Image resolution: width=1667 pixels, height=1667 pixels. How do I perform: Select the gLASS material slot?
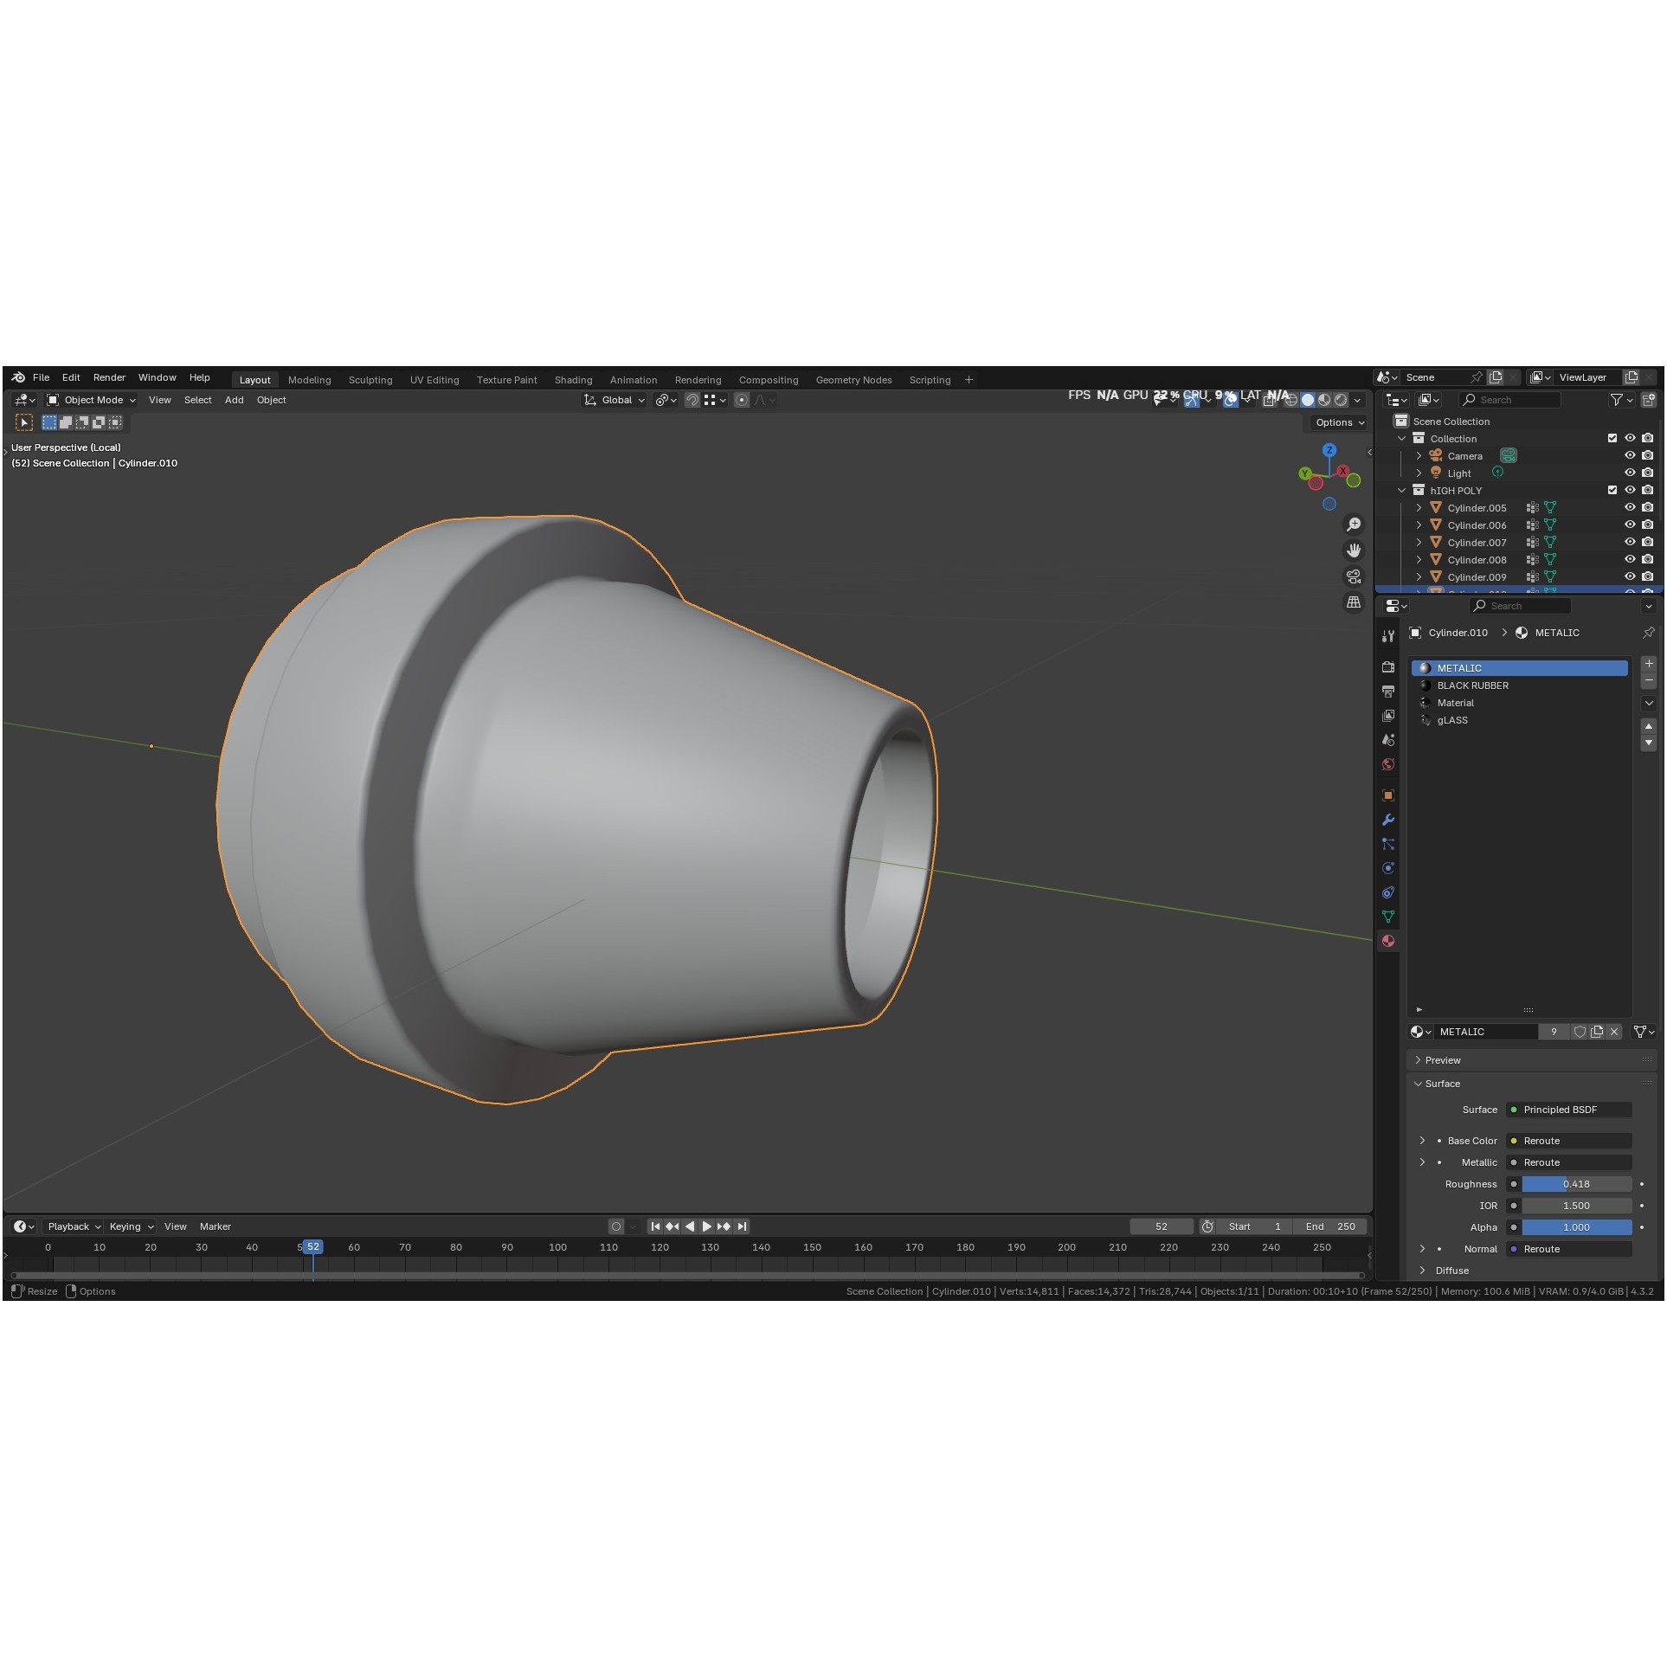pyautogui.click(x=1520, y=720)
